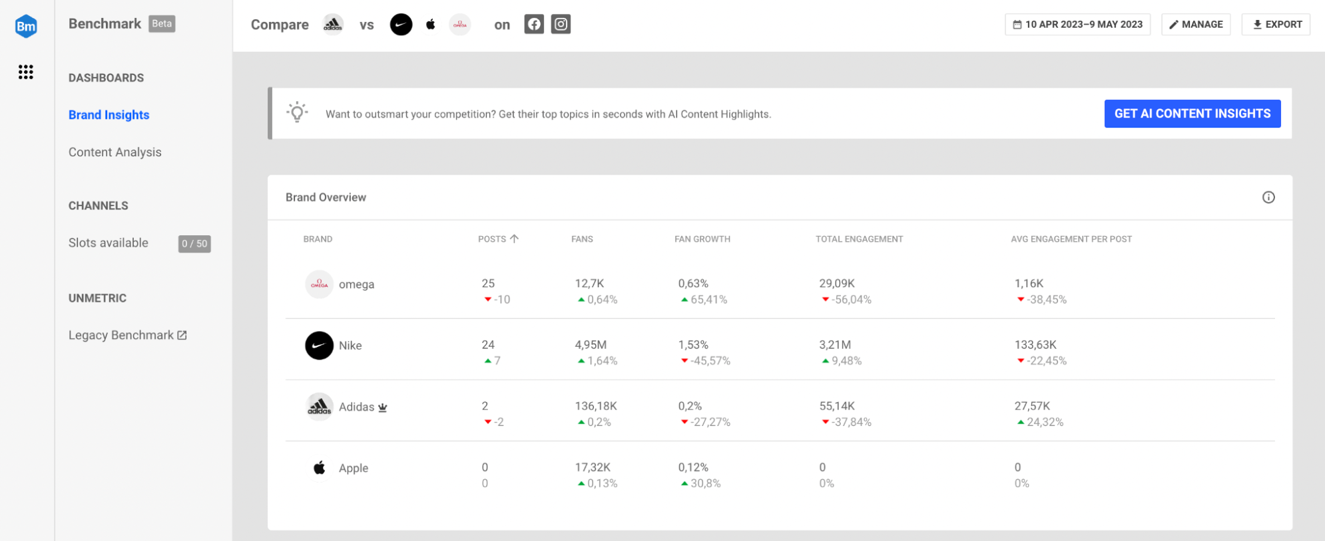Click the lightbulb tip icon
Screen dimensions: 1325x541
pyautogui.click(x=297, y=112)
